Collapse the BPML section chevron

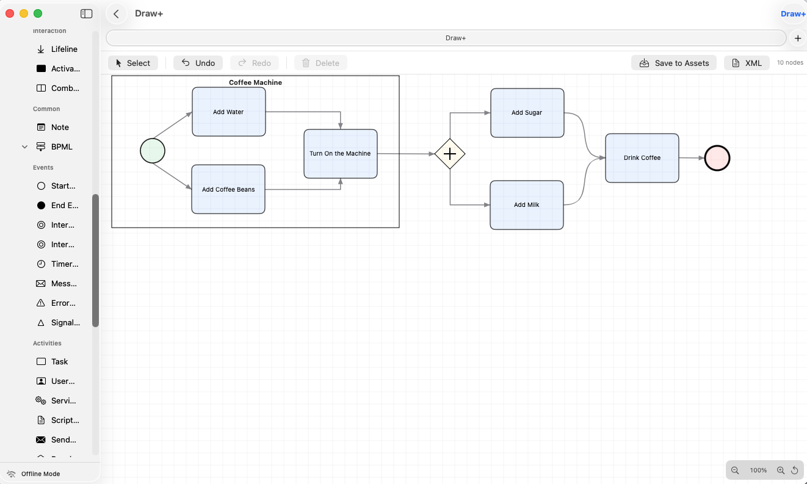pos(25,146)
